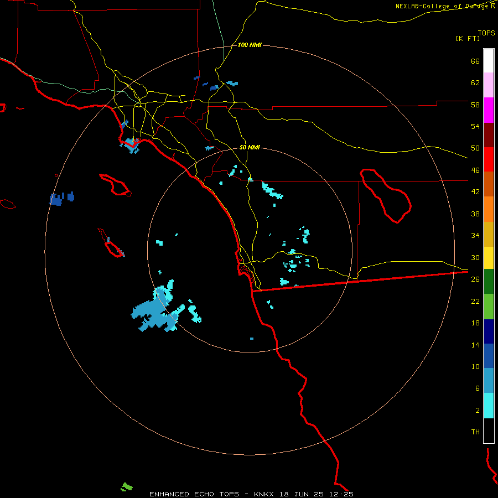
Task: Click the legend value "62"
Action: point(475,83)
